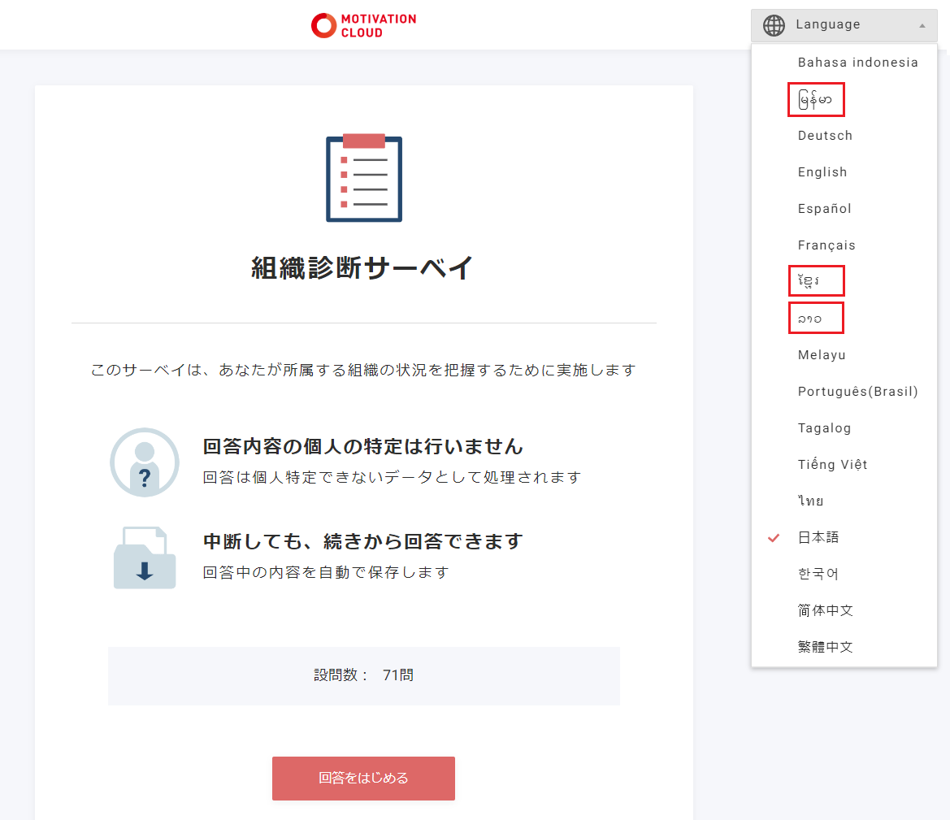Select 한국어 in the language list
950x820 pixels.
pyautogui.click(x=818, y=575)
